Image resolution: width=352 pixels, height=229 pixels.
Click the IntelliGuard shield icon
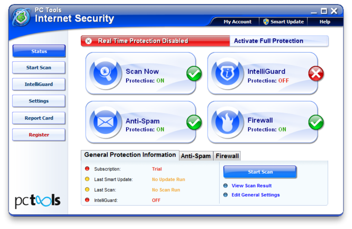coord(227,73)
